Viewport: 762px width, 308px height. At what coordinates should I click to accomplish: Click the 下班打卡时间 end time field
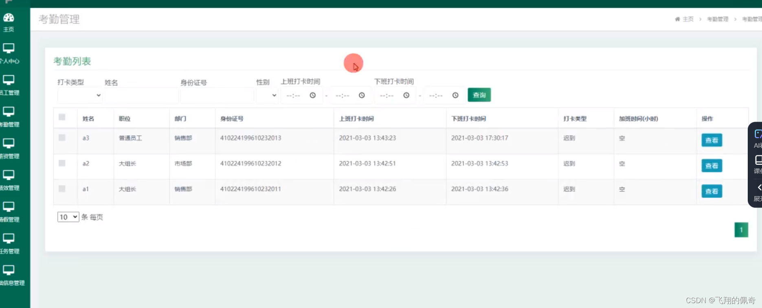click(x=444, y=95)
